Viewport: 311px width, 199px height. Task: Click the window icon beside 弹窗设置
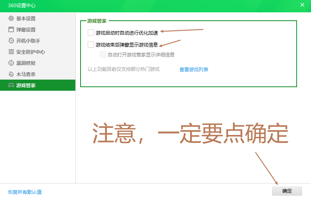click(11, 29)
